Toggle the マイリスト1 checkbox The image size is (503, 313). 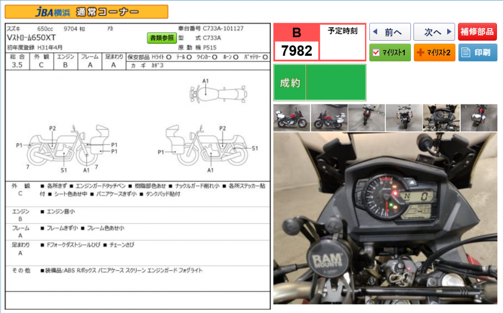pos(376,52)
